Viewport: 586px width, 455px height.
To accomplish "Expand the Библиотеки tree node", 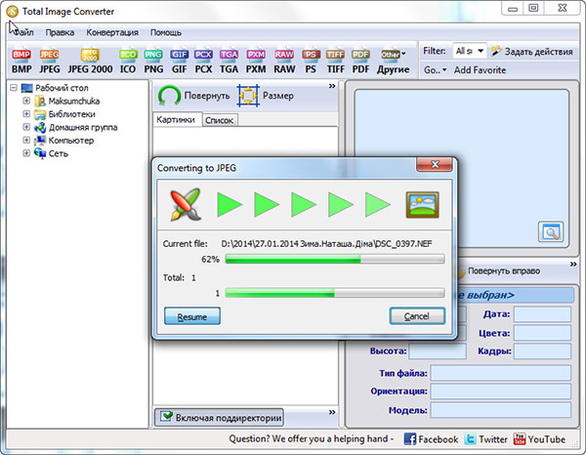I will pos(26,114).
